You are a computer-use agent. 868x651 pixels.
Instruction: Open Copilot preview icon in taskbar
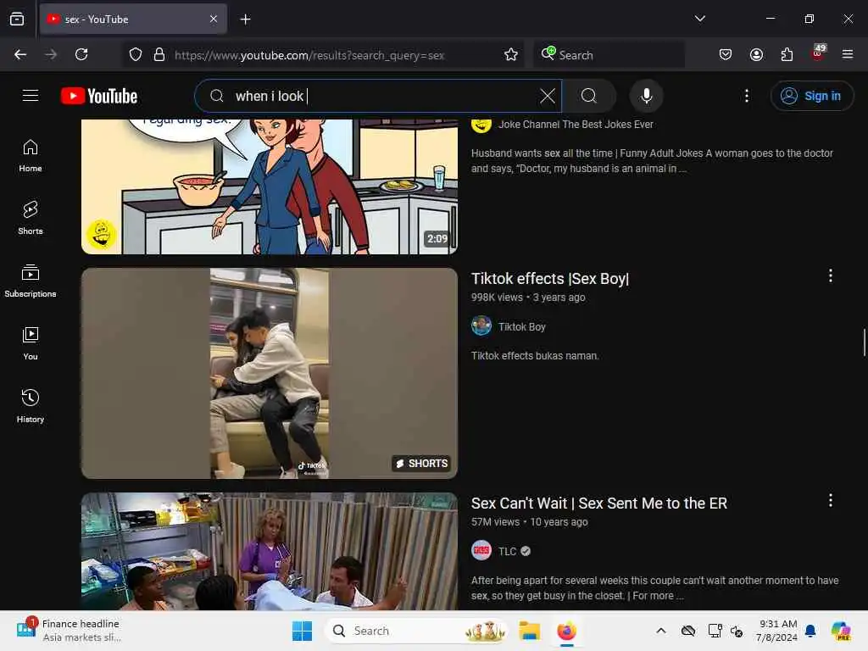tap(841, 631)
